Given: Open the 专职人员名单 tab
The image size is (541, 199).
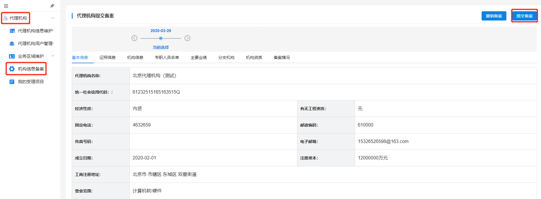Looking at the screenshot, I should click(167, 57).
